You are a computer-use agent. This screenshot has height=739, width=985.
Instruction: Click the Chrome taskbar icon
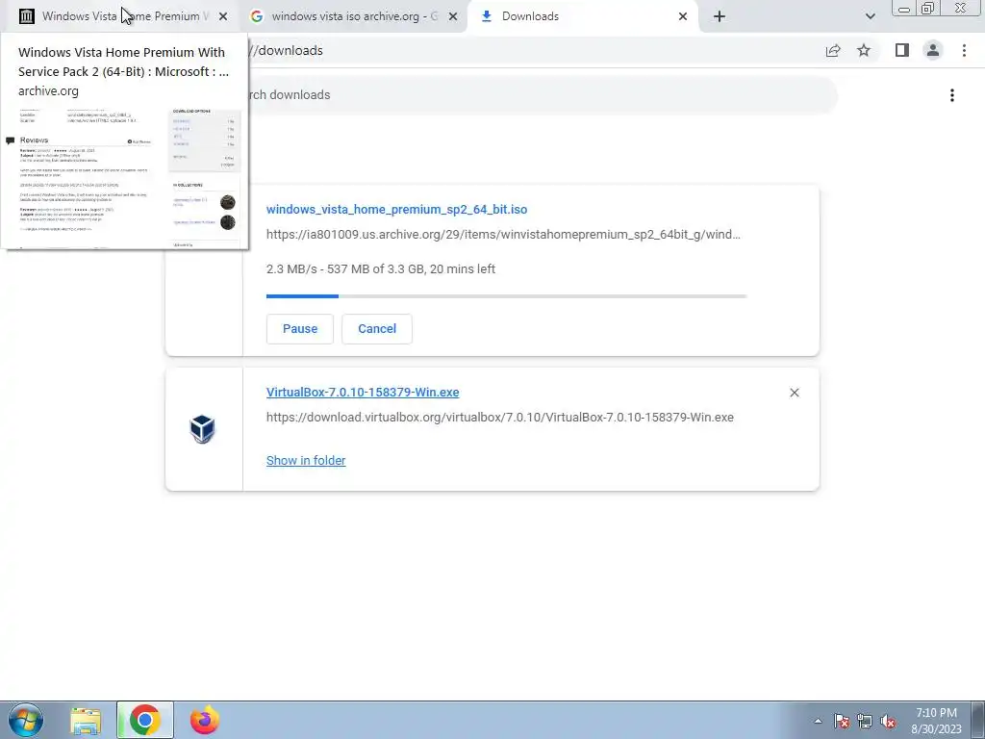(x=145, y=720)
